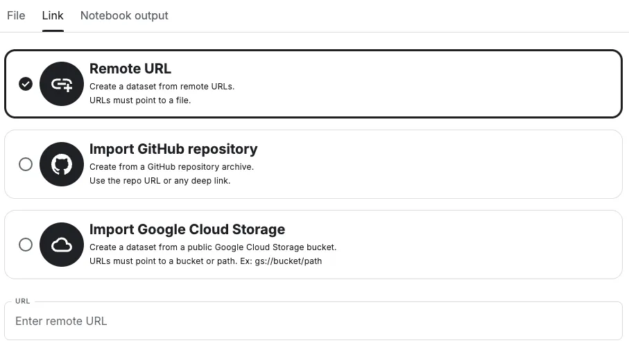Click the "Import Google Cloud Storage" heading

coord(187,229)
